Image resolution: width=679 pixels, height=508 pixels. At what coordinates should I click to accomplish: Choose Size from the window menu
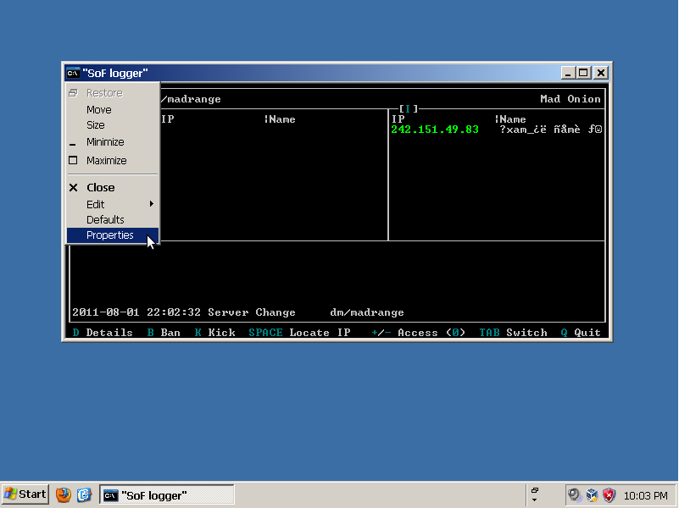coord(113,125)
